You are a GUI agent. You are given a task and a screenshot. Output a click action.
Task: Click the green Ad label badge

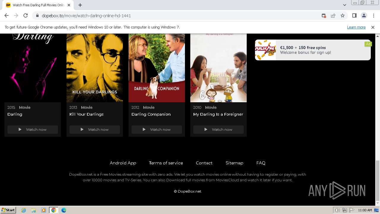click(x=368, y=44)
